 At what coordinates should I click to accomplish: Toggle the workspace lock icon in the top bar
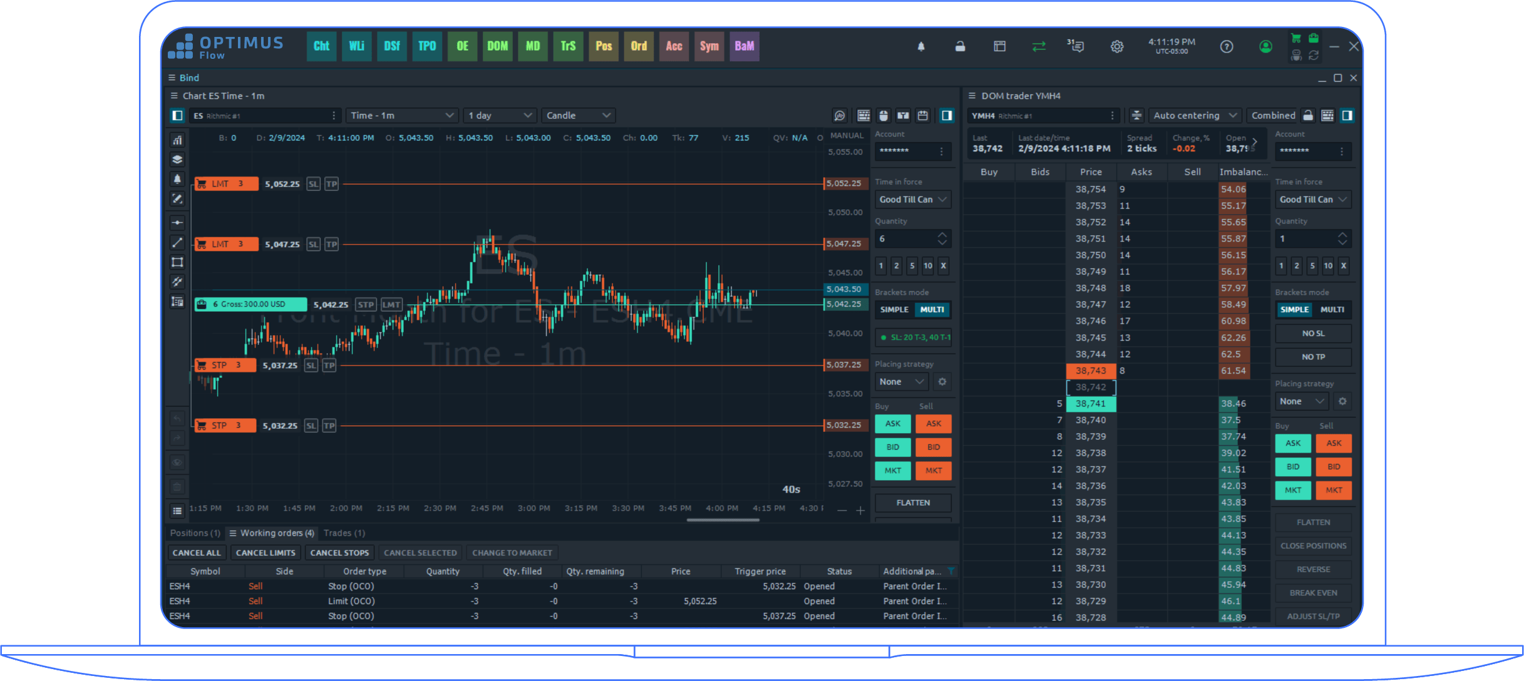click(960, 46)
